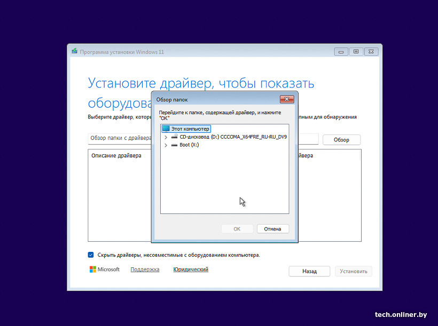The width and height of the screenshot is (438, 326).
Task: Click the Отмена button
Action: coord(272,229)
